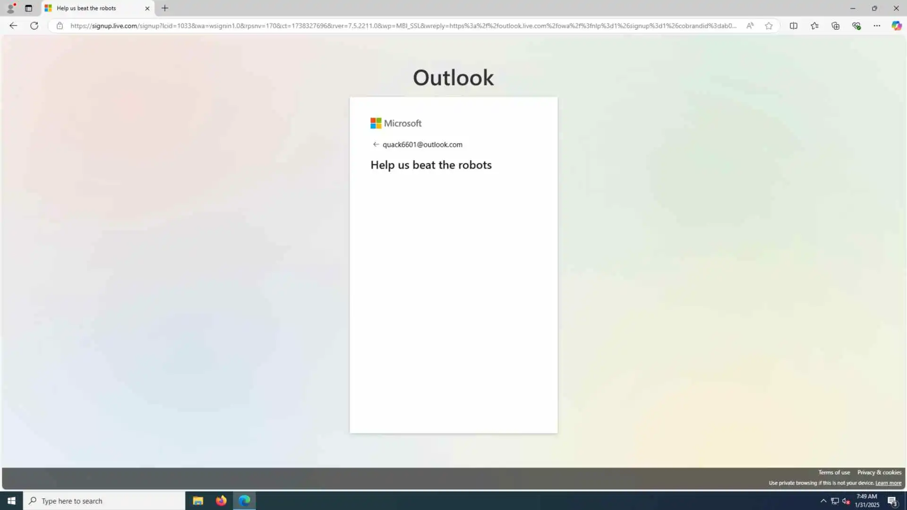Add page to favorites with star icon

click(769, 26)
